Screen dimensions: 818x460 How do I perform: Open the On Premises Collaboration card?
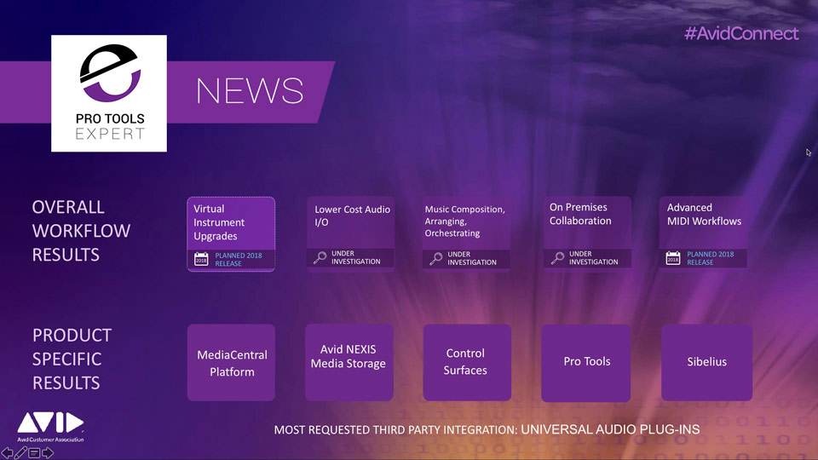tap(587, 233)
